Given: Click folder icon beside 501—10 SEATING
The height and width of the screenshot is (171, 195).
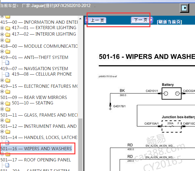Looking at the screenshot, I should click(x=8, y=103).
